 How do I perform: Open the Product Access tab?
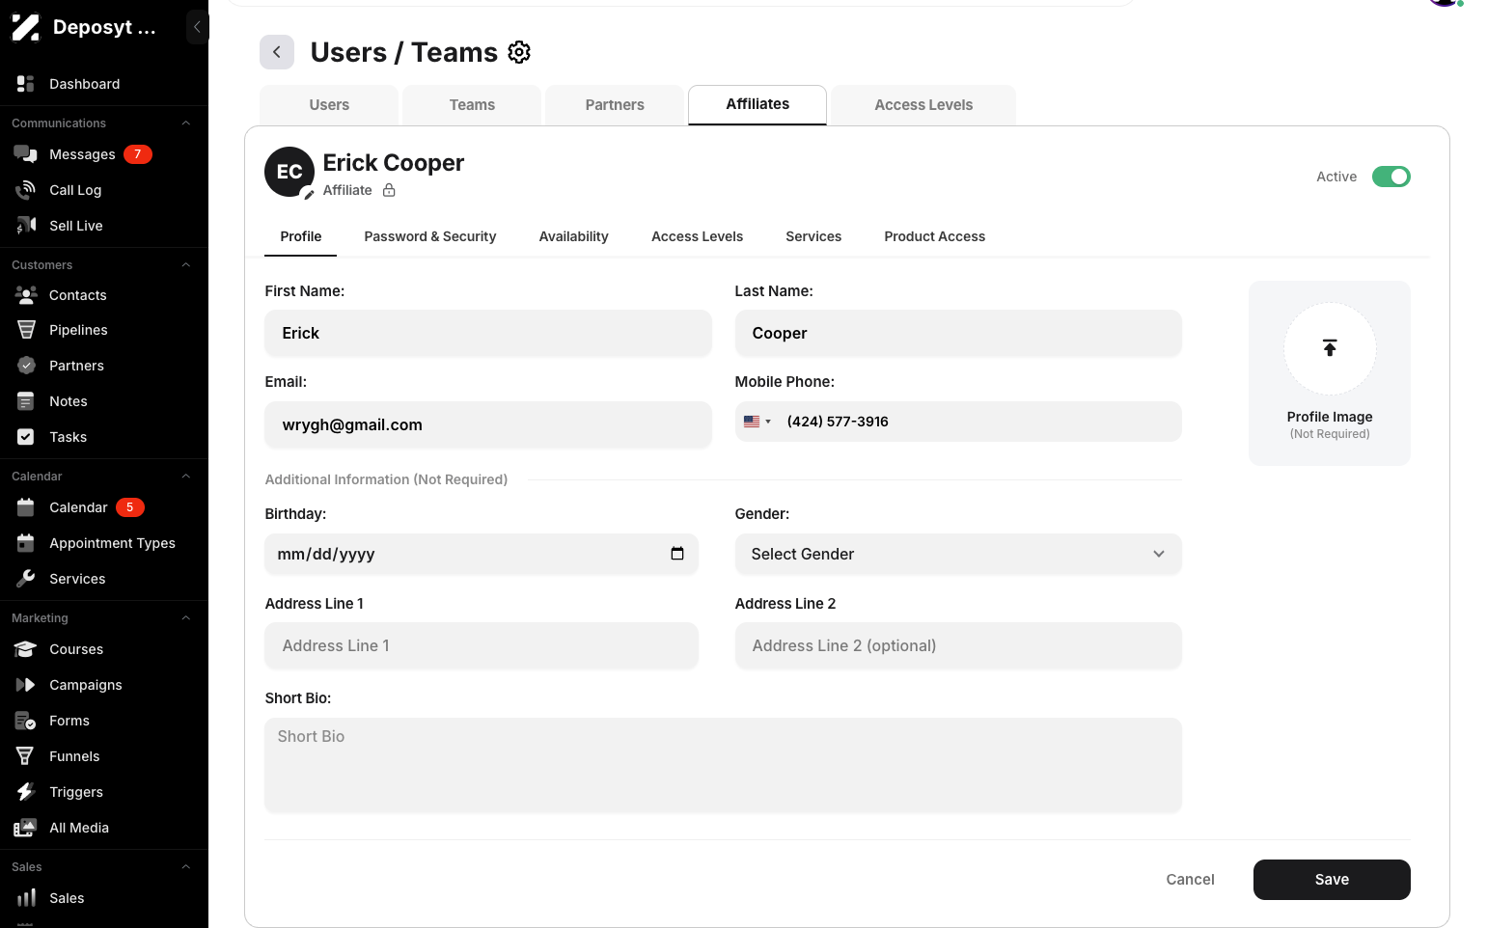point(935,236)
